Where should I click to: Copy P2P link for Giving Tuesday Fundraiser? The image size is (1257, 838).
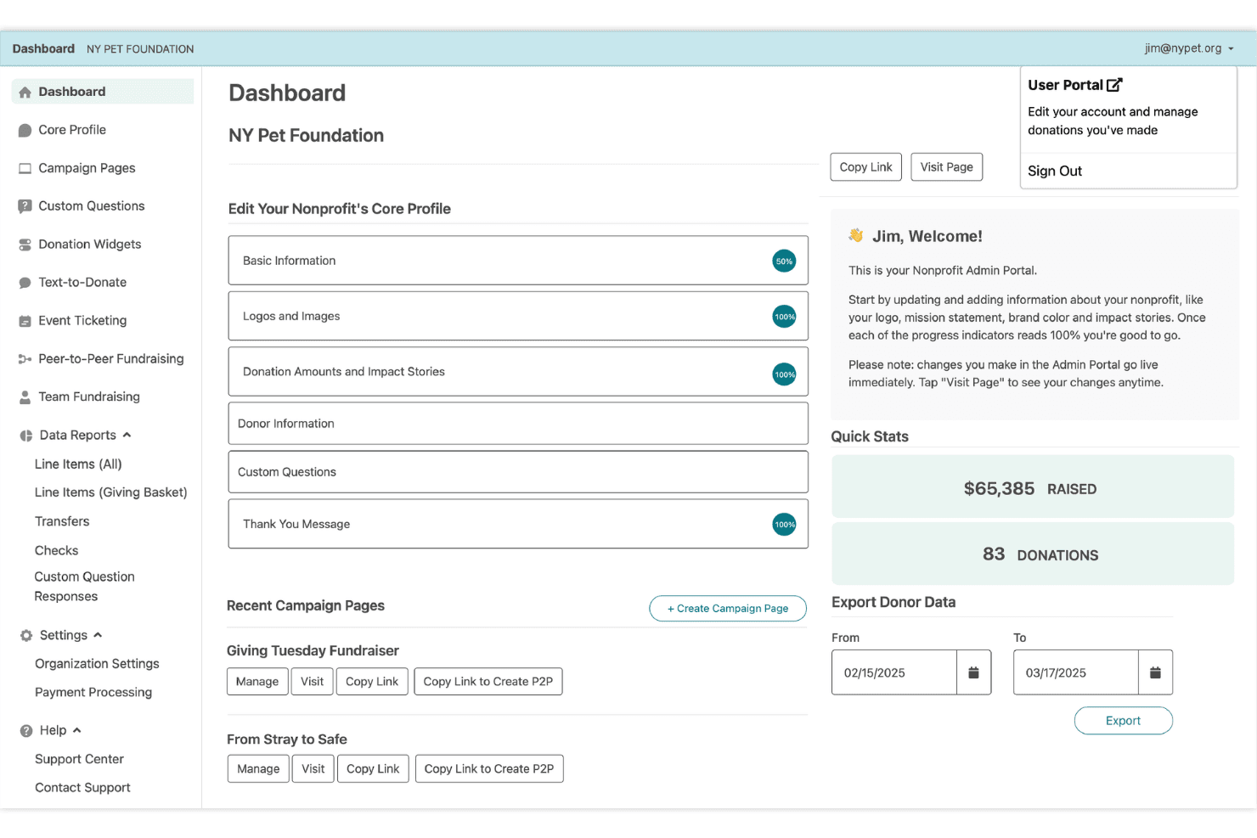coord(488,682)
